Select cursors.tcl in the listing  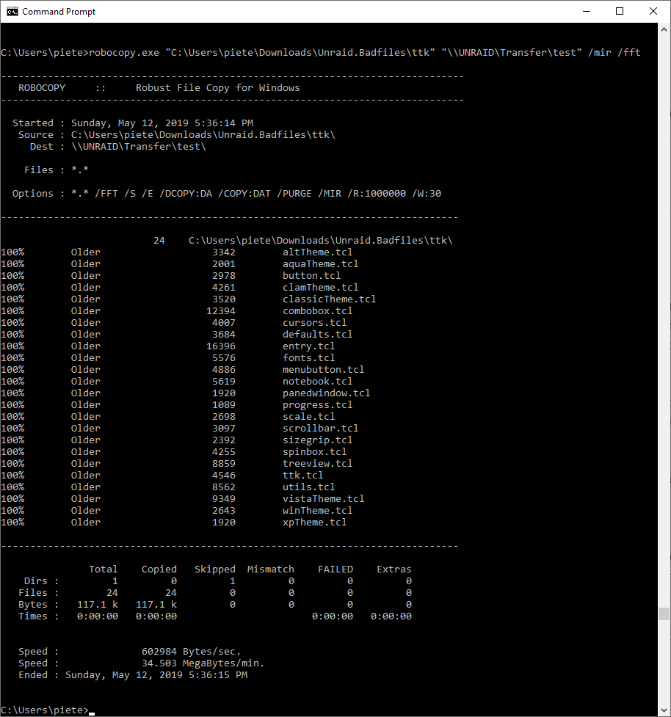315,322
